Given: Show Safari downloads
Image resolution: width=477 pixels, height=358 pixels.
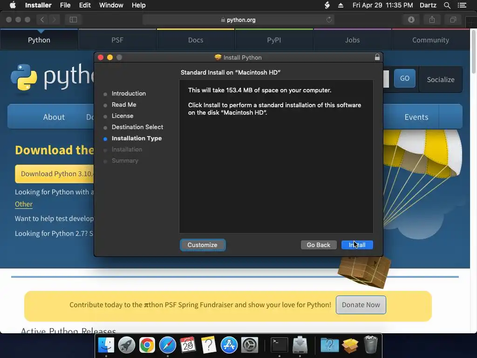Looking at the screenshot, I should 411,20.
